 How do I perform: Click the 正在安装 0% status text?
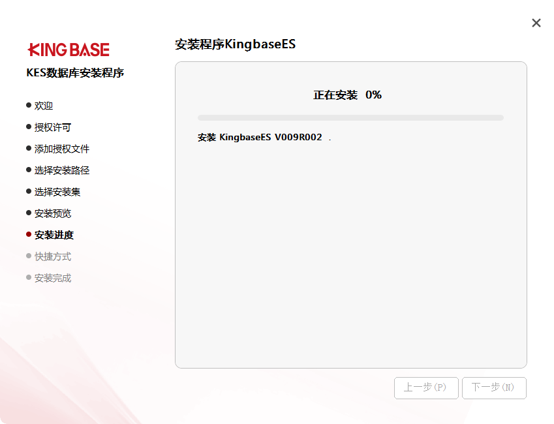[x=347, y=95]
